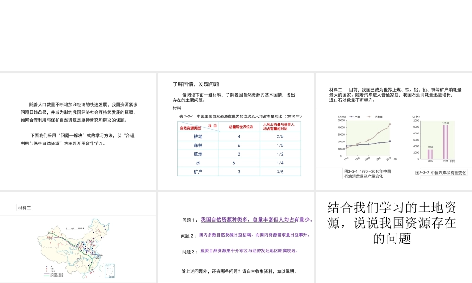
Task: Click the 1/2 ratio cell
Action: coord(280,154)
